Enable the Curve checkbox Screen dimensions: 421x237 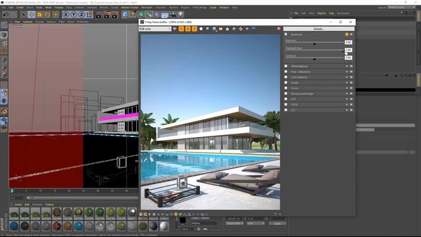coord(286,88)
